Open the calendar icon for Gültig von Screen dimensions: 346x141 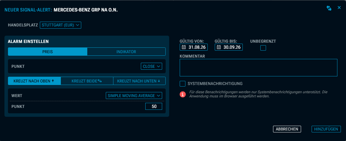coord(184,47)
